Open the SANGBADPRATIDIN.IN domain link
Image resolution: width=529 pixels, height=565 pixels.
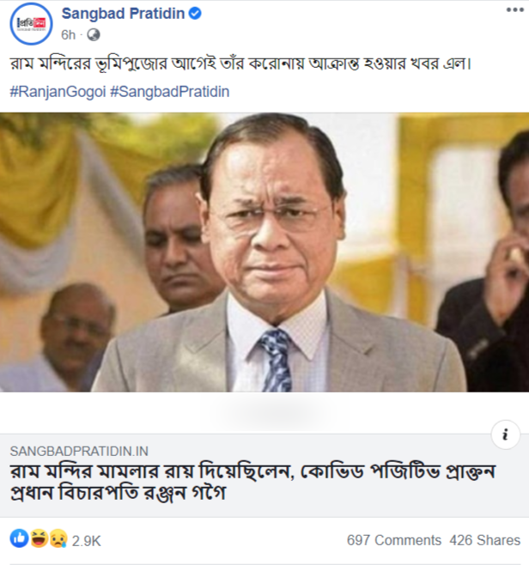pyautogui.click(x=79, y=452)
